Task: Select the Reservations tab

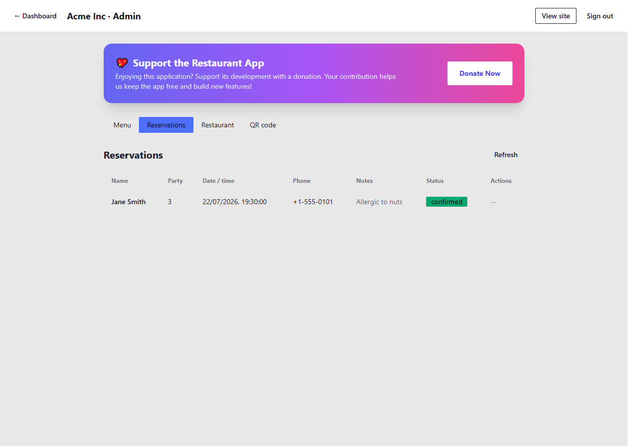Action: (x=166, y=125)
